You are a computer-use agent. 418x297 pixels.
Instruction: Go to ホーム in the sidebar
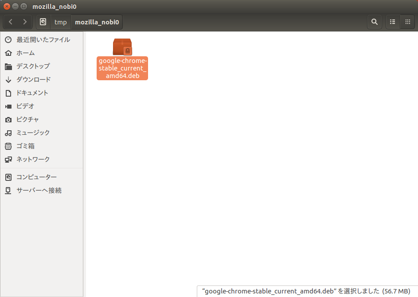[x=26, y=53]
